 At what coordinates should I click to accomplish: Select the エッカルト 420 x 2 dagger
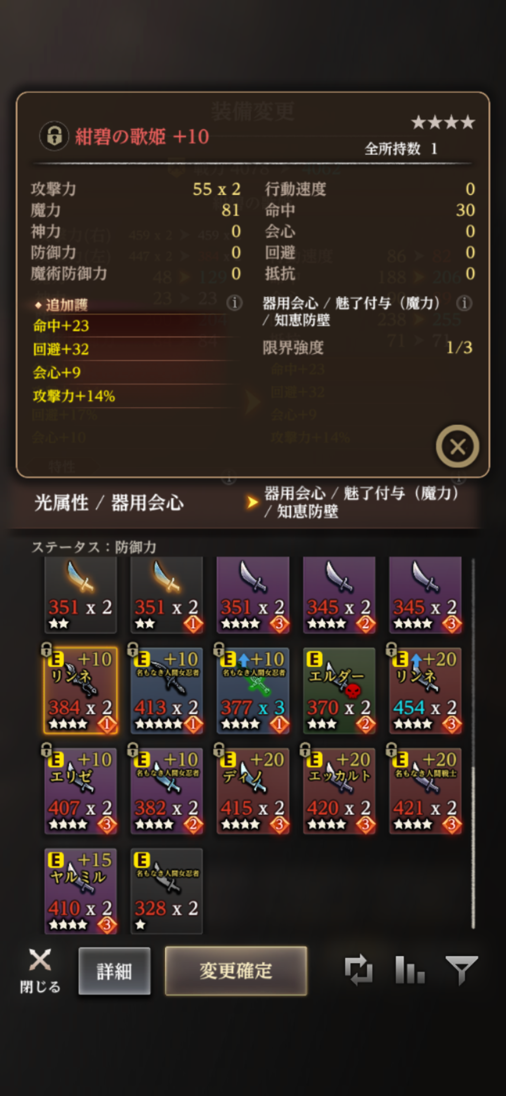pos(339,791)
